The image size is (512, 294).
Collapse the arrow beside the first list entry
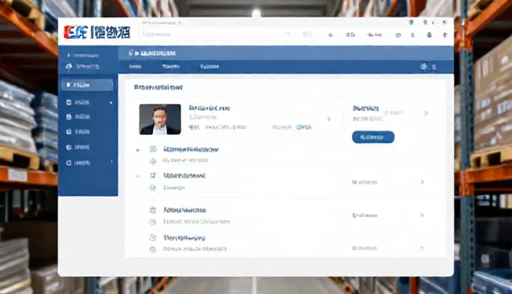[x=138, y=150]
